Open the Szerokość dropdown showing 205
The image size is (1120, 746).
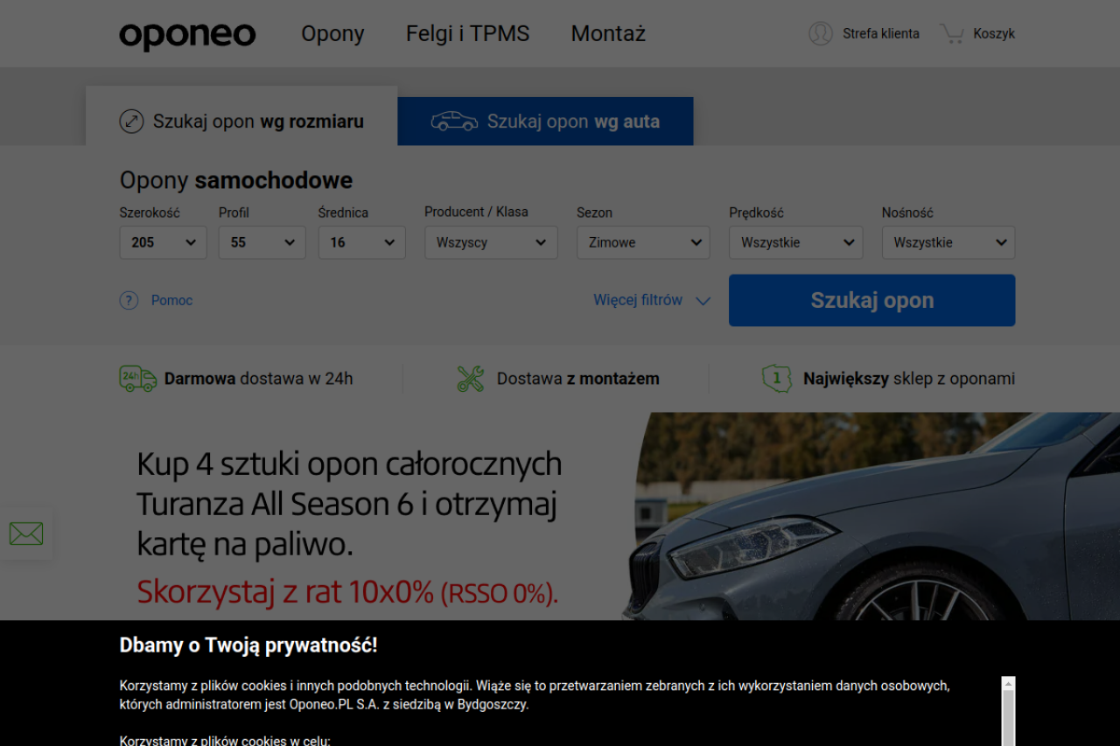(x=163, y=242)
